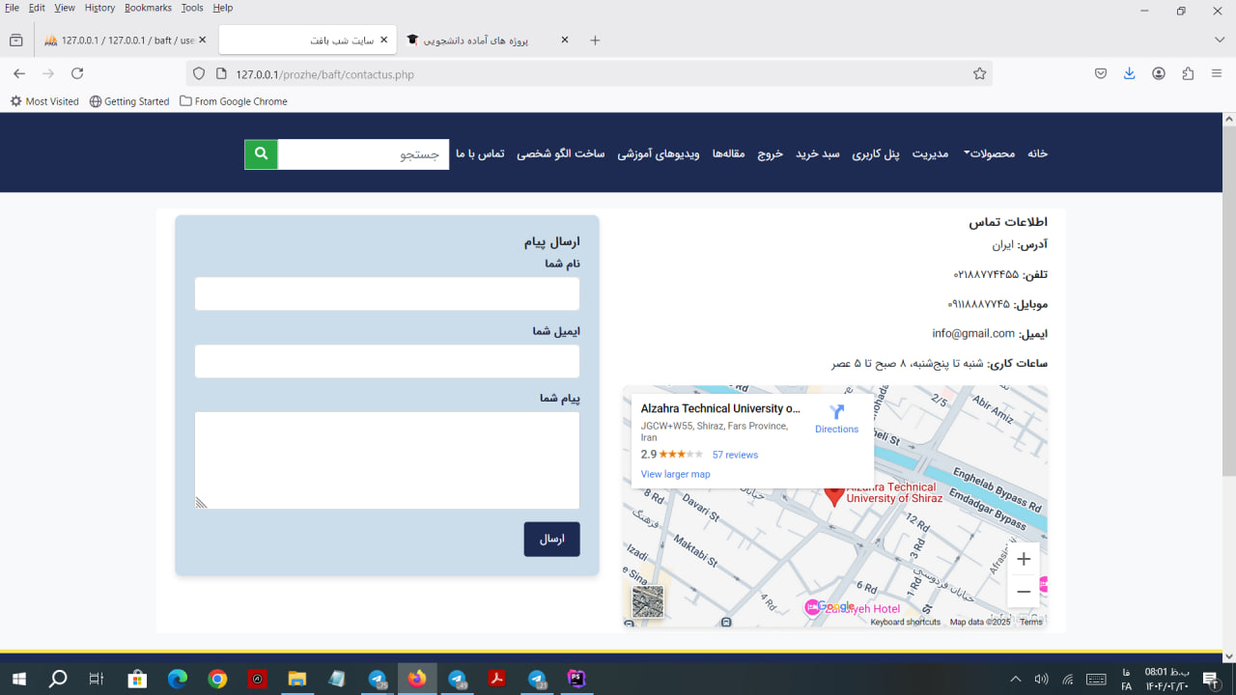Open From Google Chrome bookmarks folder

coord(234,101)
